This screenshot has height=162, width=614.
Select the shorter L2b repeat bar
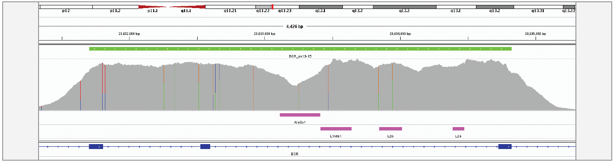(x=458, y=129)
